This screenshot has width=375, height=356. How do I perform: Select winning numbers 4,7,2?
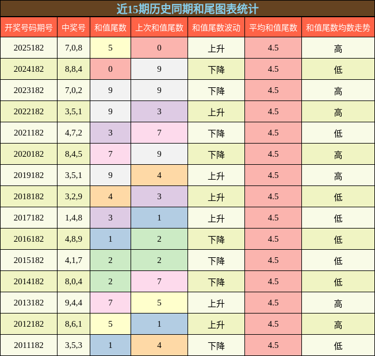pos(74,133)
